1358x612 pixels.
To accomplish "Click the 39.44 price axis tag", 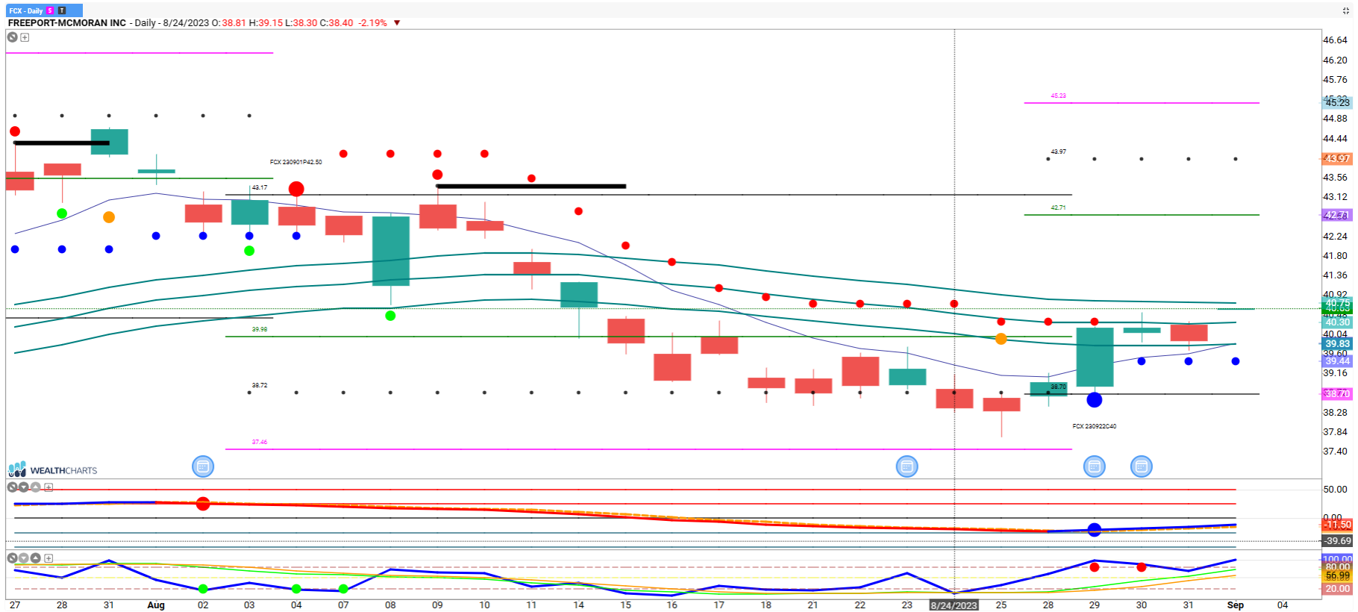I will click(x=1337, y=361).
